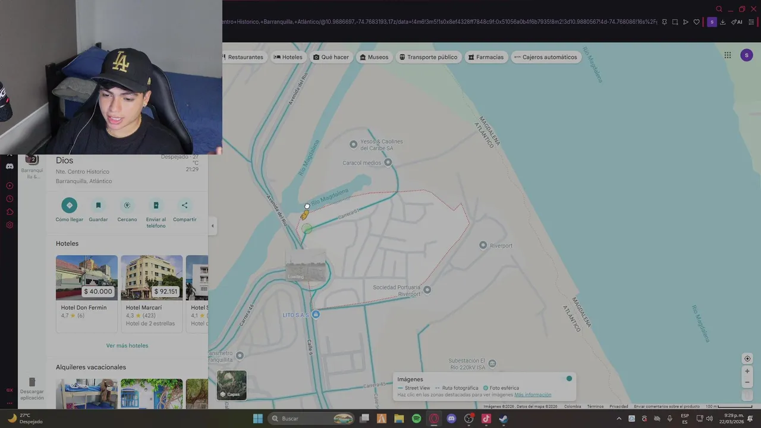Click the Riverport map pin
The image size is (761, 428).
tap(483, 245)
